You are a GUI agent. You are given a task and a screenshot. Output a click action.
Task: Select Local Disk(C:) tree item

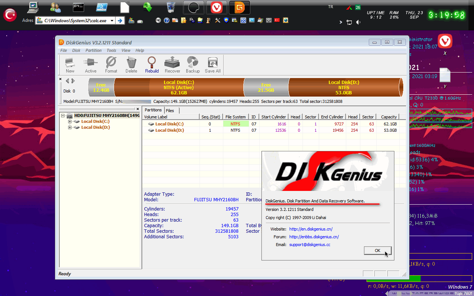coord(96,121)
